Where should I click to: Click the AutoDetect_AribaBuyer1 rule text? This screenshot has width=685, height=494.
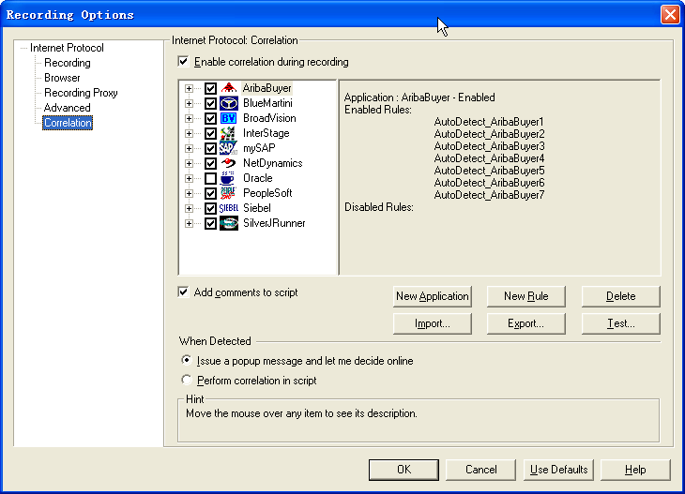pos(489,121)
